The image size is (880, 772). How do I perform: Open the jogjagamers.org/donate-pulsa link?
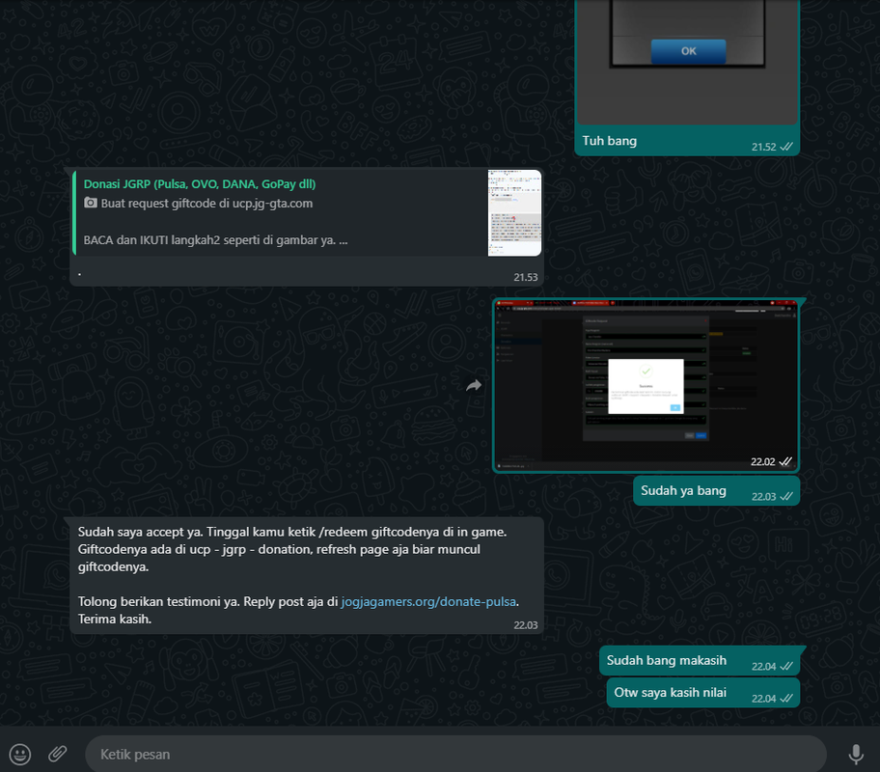click(x=428, y=601)
